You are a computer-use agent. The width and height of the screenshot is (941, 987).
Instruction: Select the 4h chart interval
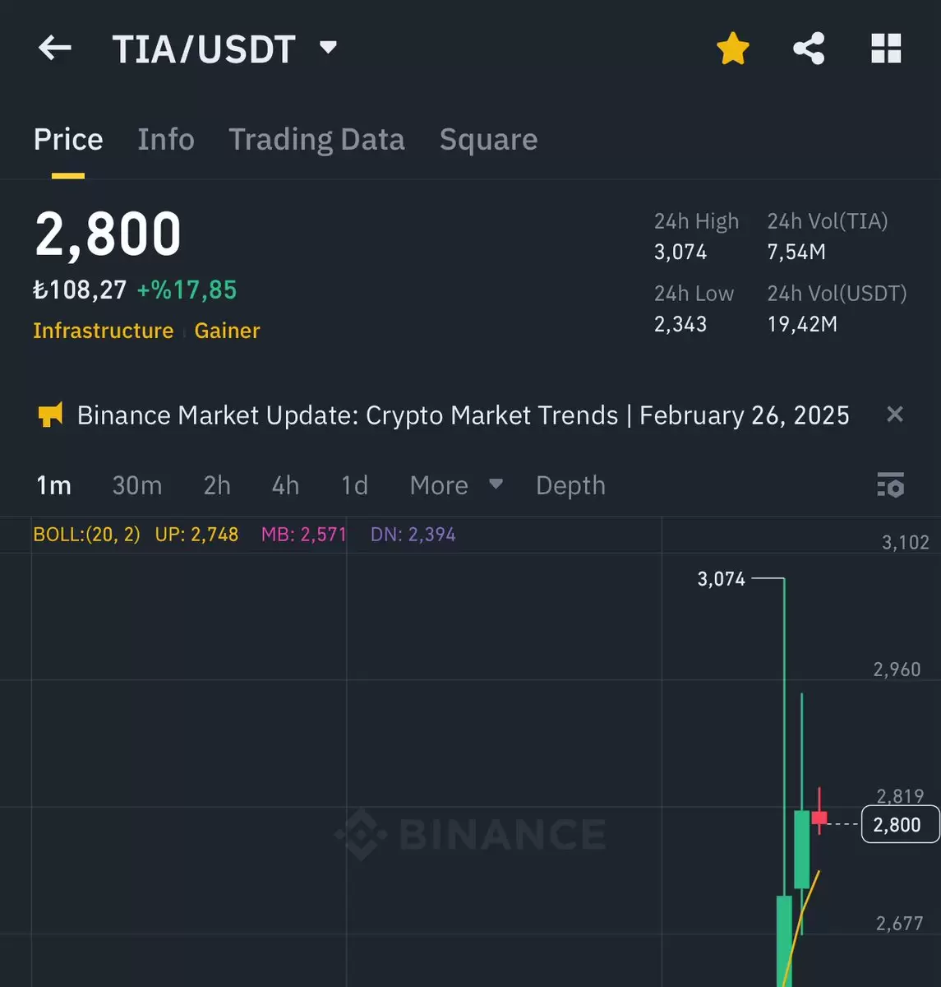(x=285, y=485)
